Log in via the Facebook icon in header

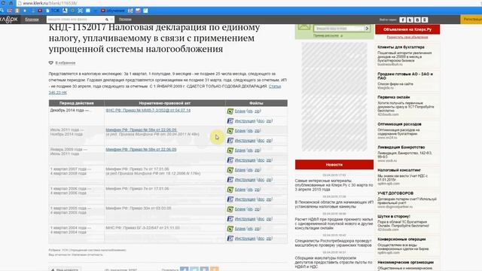point(402,20)
